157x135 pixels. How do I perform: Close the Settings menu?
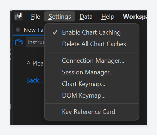coord(59,17)
